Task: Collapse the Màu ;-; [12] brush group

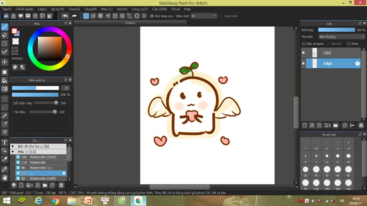Action: (13, 152)
